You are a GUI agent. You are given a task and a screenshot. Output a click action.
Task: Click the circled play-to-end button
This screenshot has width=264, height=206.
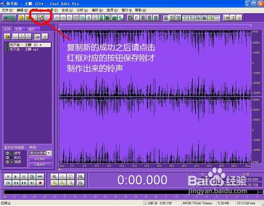point(32,176)
